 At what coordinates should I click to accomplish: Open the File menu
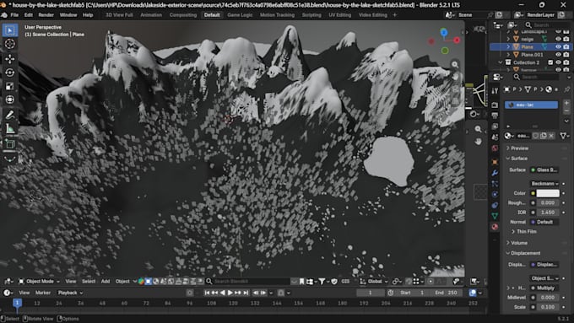coord(14,15)
